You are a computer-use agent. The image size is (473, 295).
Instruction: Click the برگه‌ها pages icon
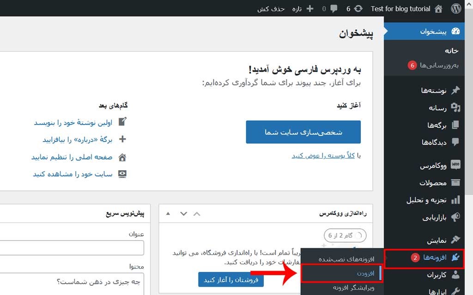(x=455, y=125)
